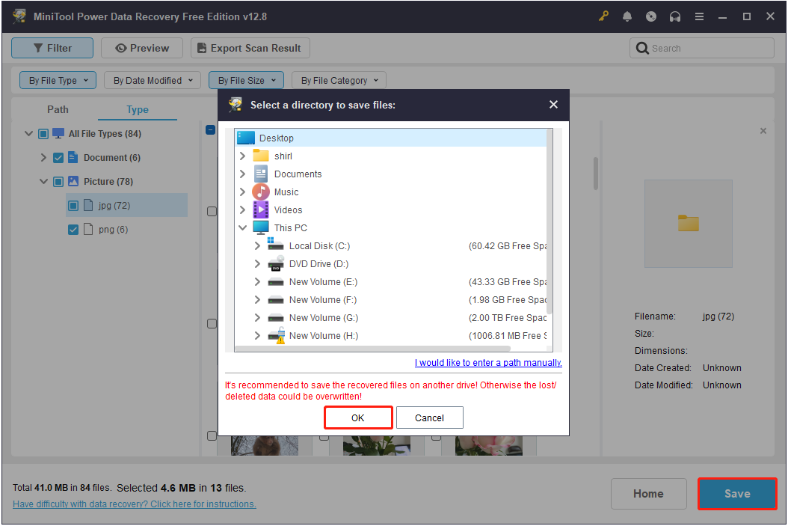Toggle the All File Types checkbox
Image resolution: width=788 pixels, height=526 pixels.
pos(43,133)
